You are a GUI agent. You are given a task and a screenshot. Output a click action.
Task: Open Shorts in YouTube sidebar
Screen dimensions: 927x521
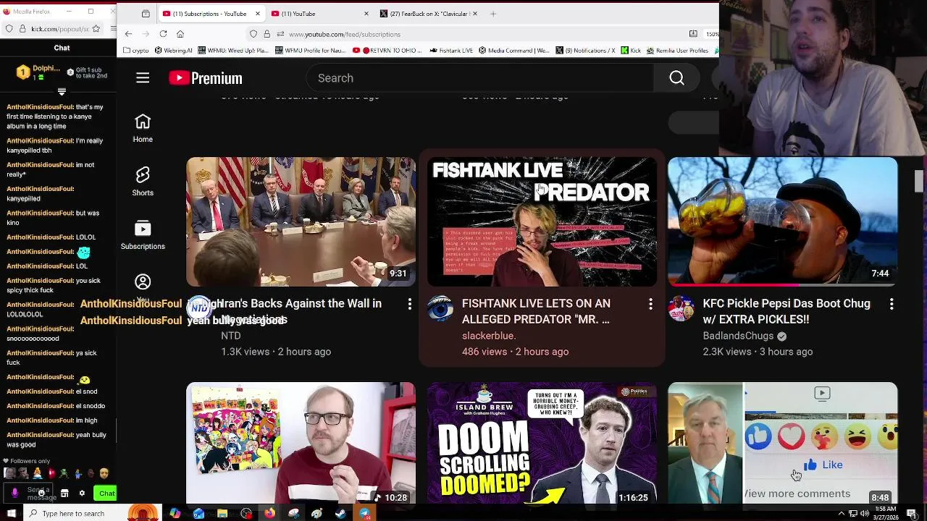pos(143,182)
